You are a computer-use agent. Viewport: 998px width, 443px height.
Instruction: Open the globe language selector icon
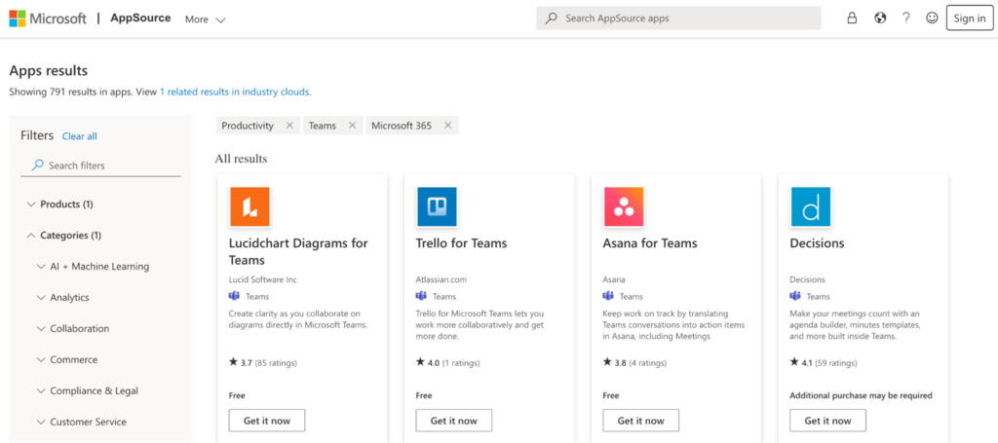click(x=880, y=18)
